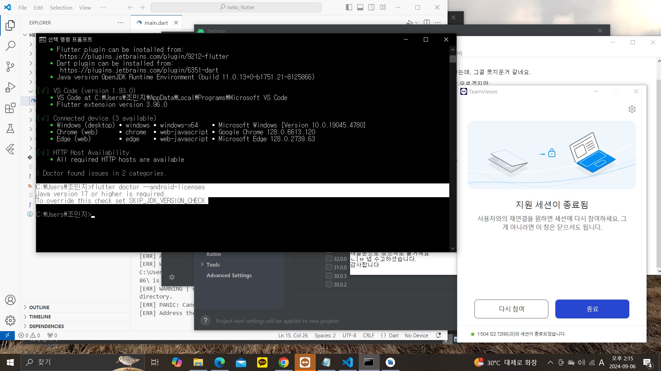This screenshot has width=661, height=371.
Task: Open the Search view in VS Code
Action: pyautogui.click(x=10, y=46)
